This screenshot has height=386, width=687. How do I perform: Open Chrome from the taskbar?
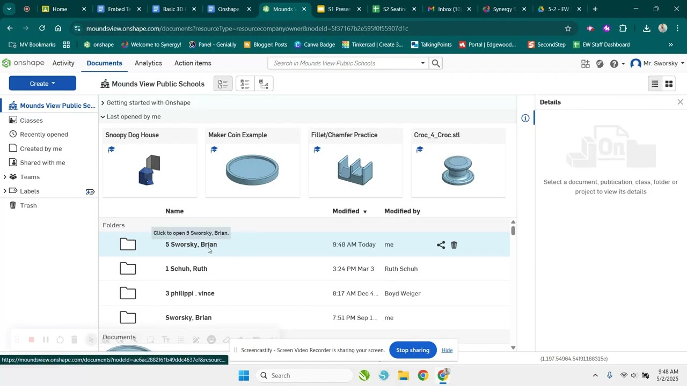coord(423,375)
